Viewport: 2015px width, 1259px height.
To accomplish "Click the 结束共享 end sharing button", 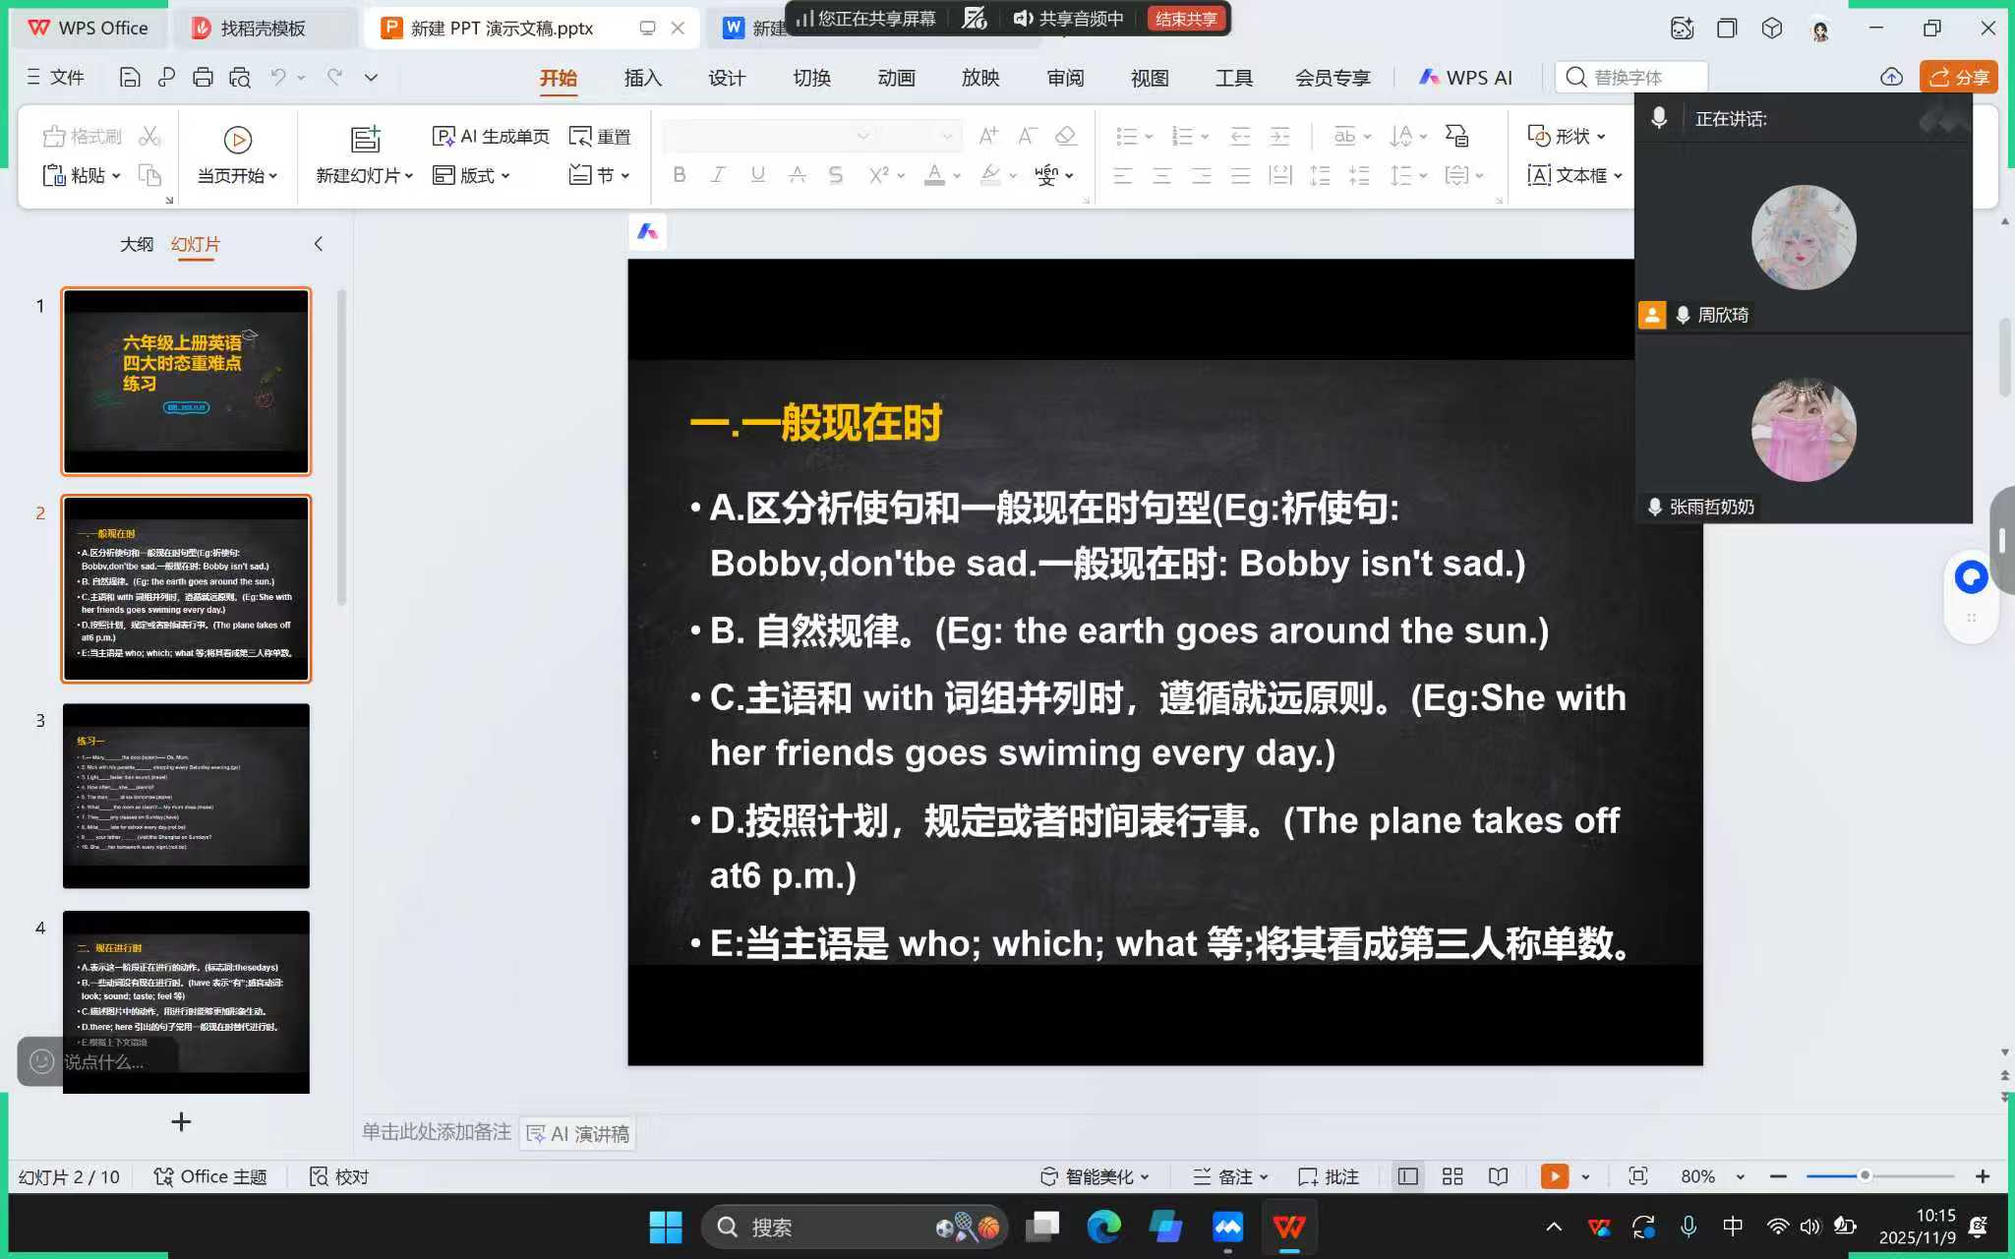I will [1186, 19].
